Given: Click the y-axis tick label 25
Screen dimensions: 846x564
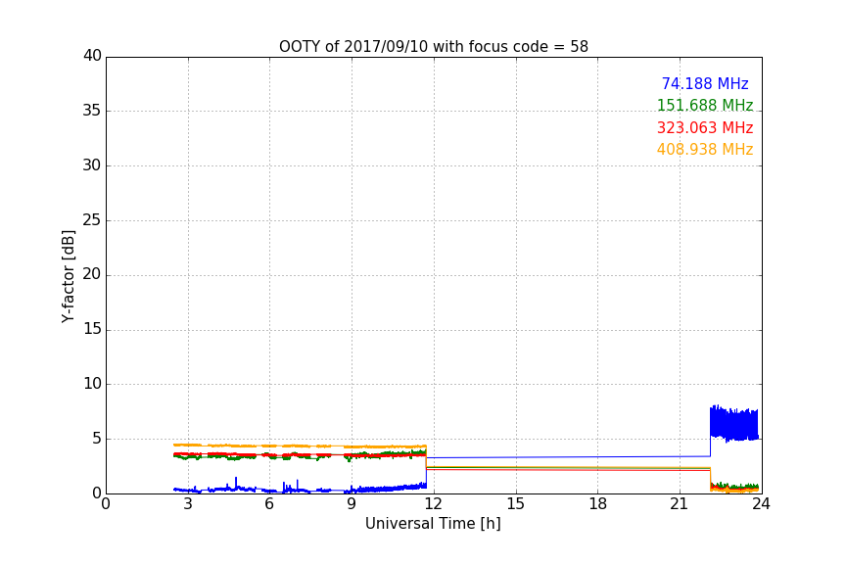Looking at the screenshot, I should coord(92,219).
